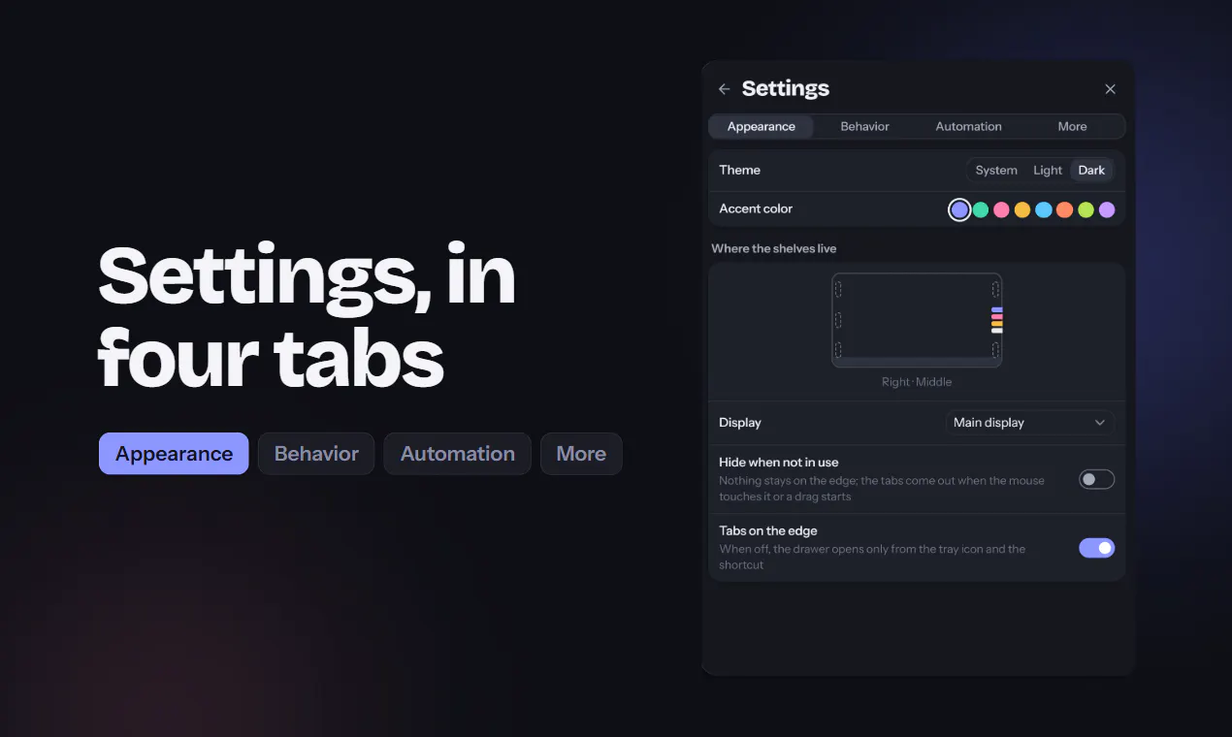This screenshot has height=737, width=1232.
Task: Close the Settings panel with the X
Action: [1111, 89]
